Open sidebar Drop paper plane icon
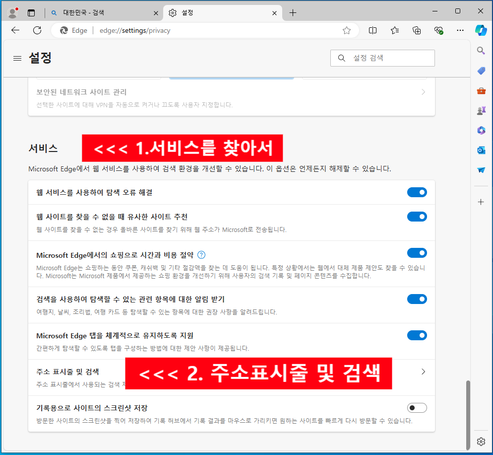Screen dimensions: 493x455 481,170
